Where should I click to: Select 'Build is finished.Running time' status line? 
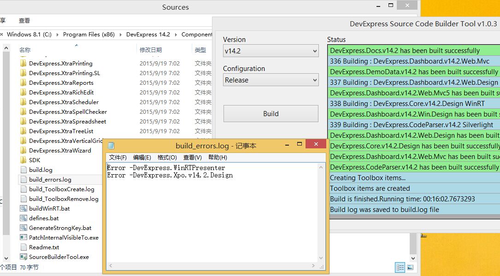(414, 199)
